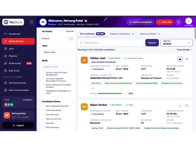Click the team member avatars
Screen dimensions: 196x147
coord(9,105)
